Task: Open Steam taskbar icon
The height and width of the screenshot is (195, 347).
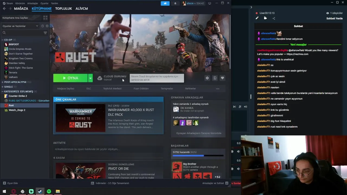Action: point(40,191)
